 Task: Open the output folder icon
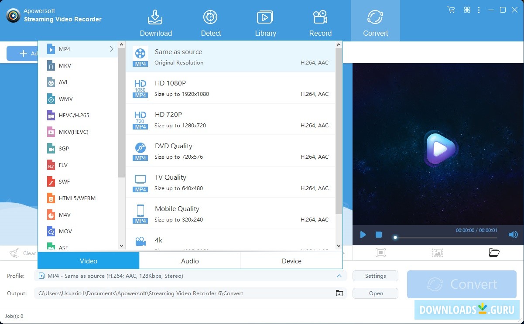click(x=339, y=293)
